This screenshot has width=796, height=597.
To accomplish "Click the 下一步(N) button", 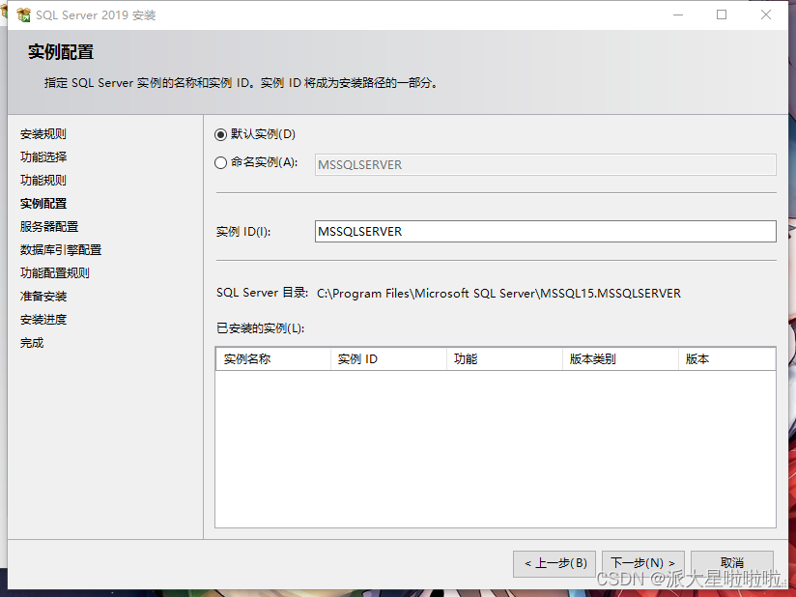I will pyautogui.click(x=642, y=563).
